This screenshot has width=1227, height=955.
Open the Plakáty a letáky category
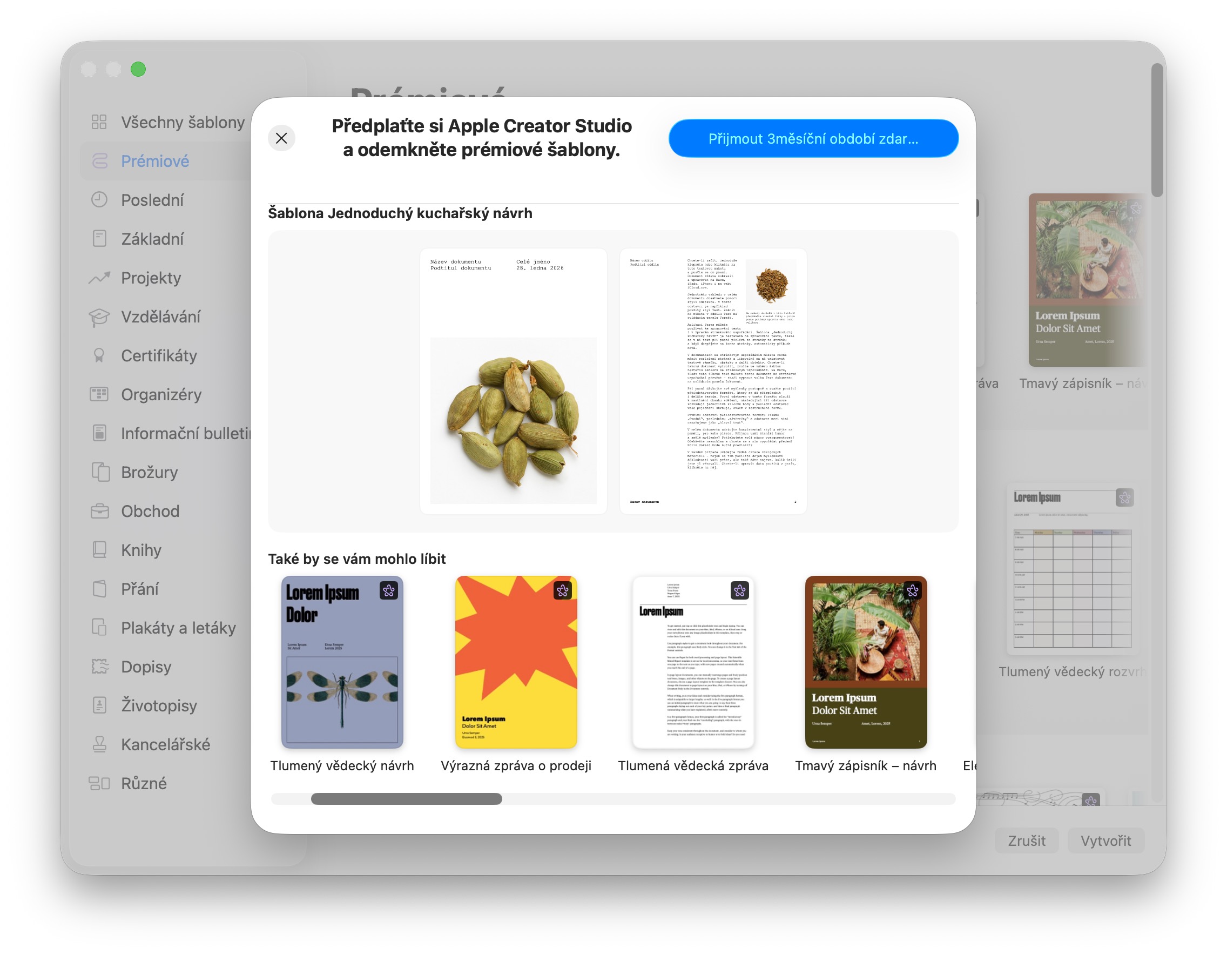tap(178, 628)
